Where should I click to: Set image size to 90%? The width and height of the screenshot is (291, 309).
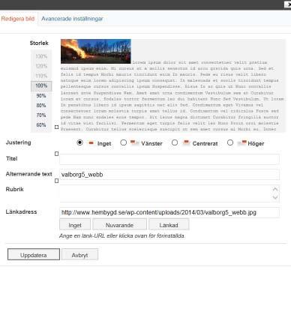point(41,96)
